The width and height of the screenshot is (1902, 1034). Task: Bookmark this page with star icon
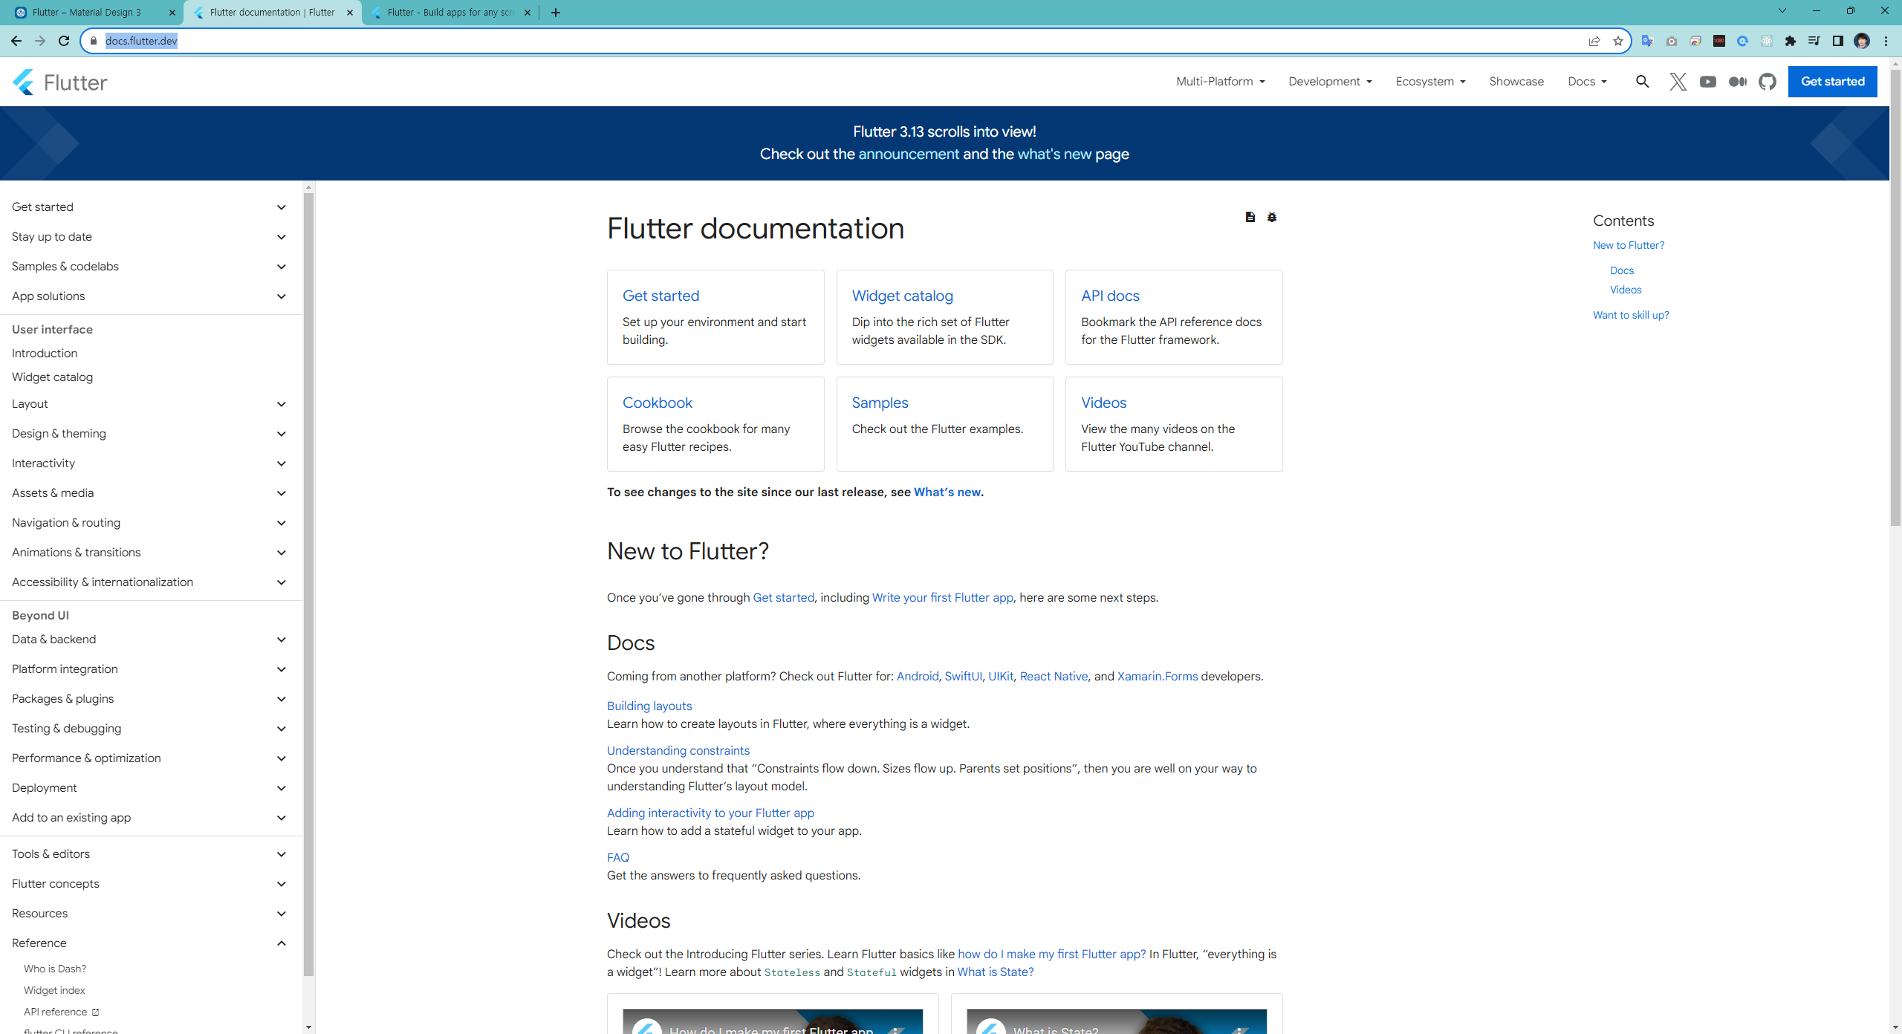pyautogui.click(x=1617, y=41)
